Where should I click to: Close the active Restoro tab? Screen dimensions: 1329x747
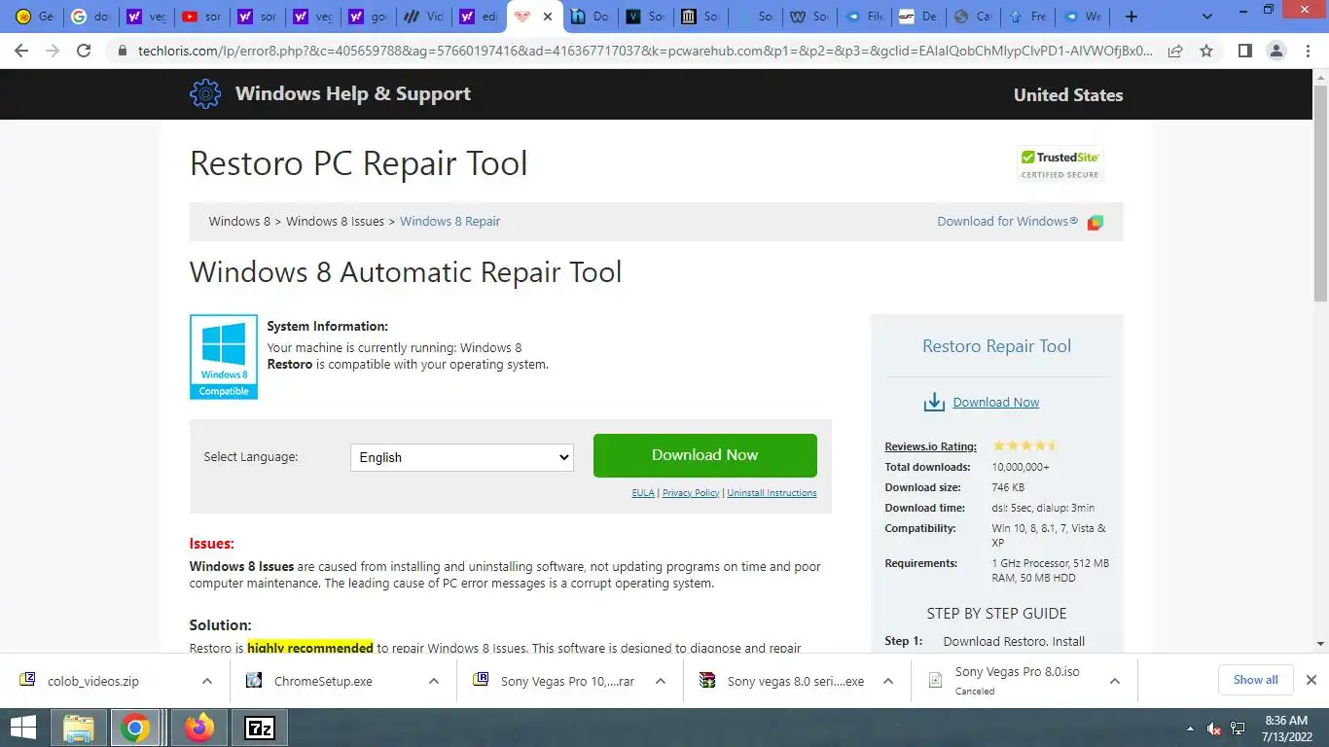[548, 17]
